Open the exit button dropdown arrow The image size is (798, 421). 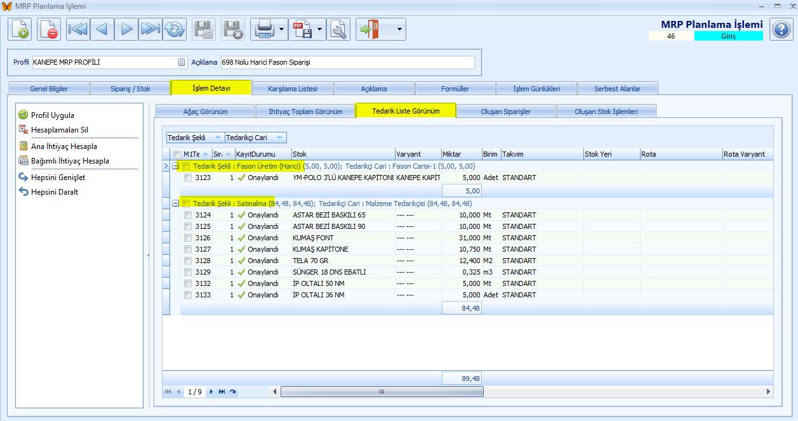tap(399, 29)
